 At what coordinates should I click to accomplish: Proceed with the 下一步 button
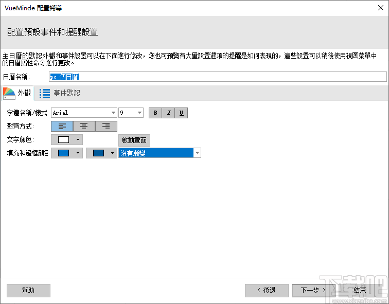pyautogui.click(x=313, y=291)
